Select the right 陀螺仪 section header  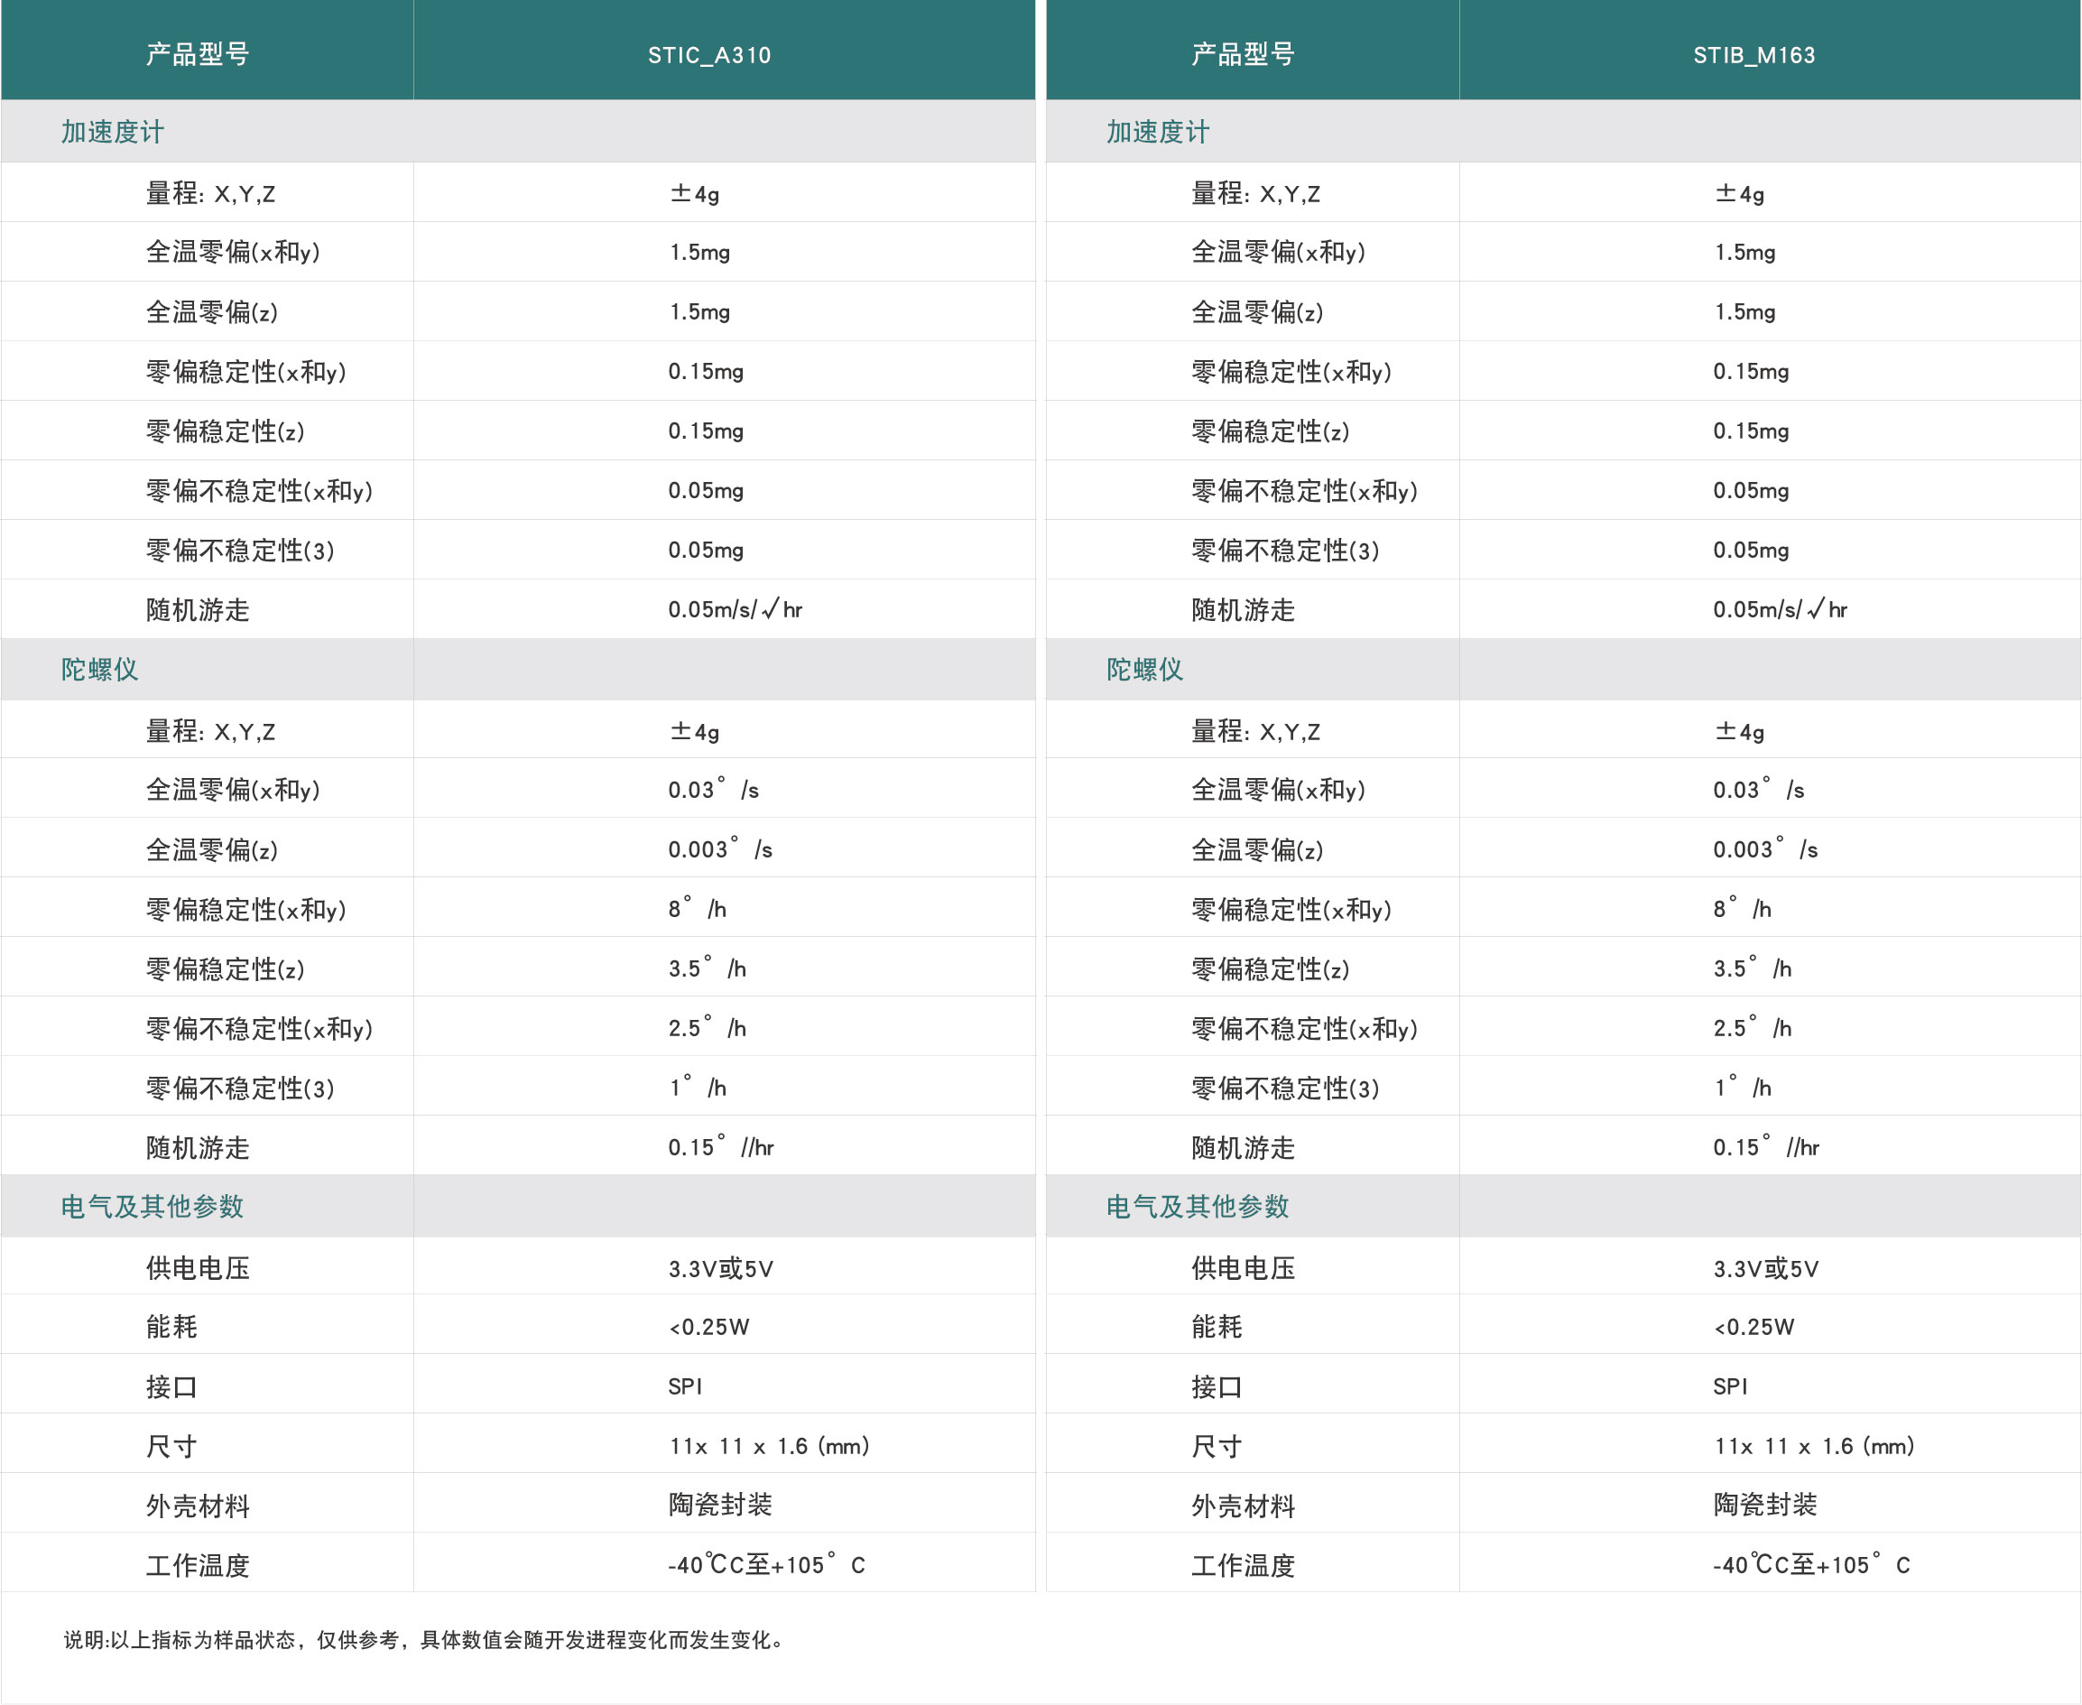coord(1144,669)
